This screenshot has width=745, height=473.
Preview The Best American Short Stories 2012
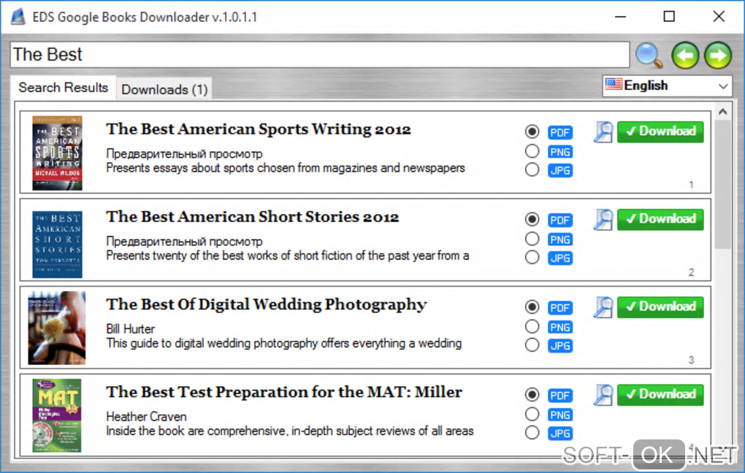tap(603, 220)
